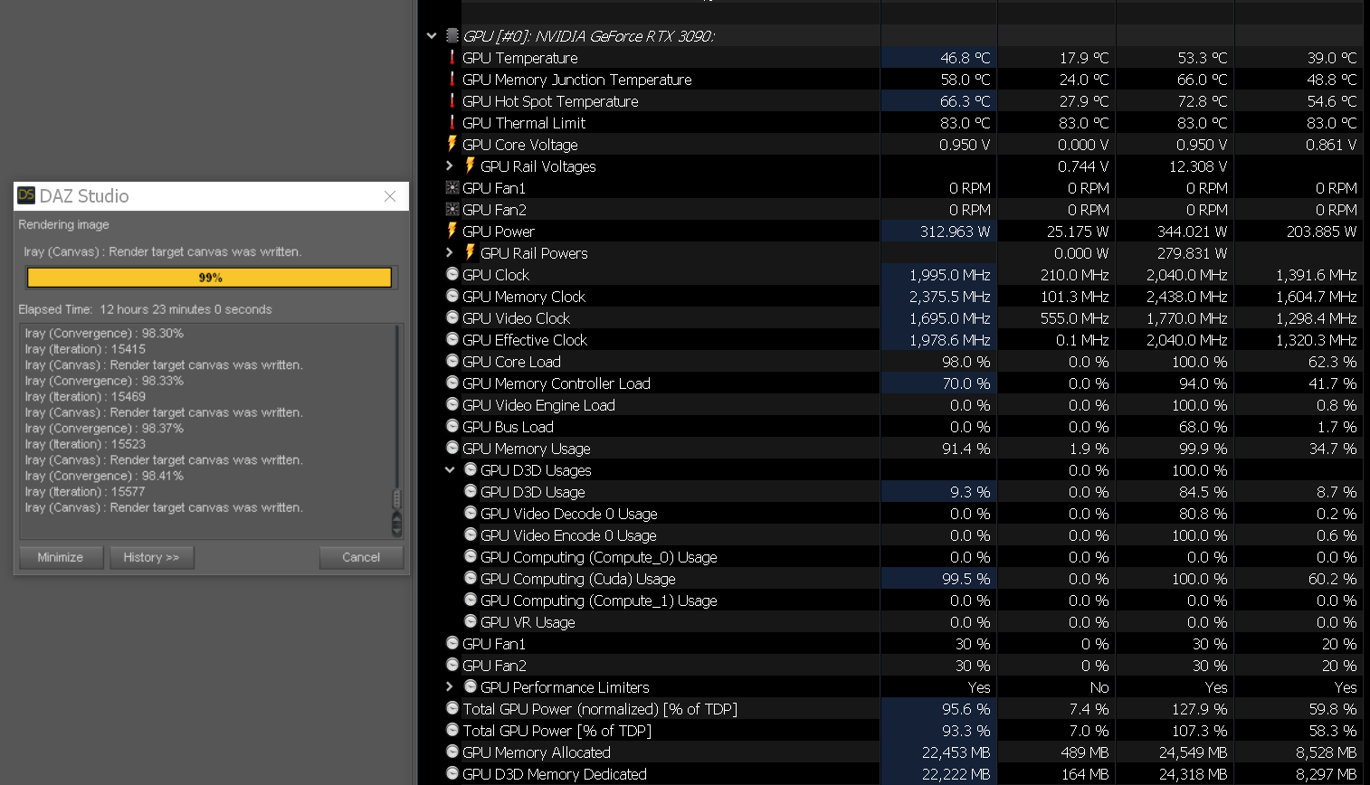The height and width of the screenshot is (785, 1370).
Task: Select the GPU Computing (Cuda) Usage value 99.5 %
Action: [966, 578]
